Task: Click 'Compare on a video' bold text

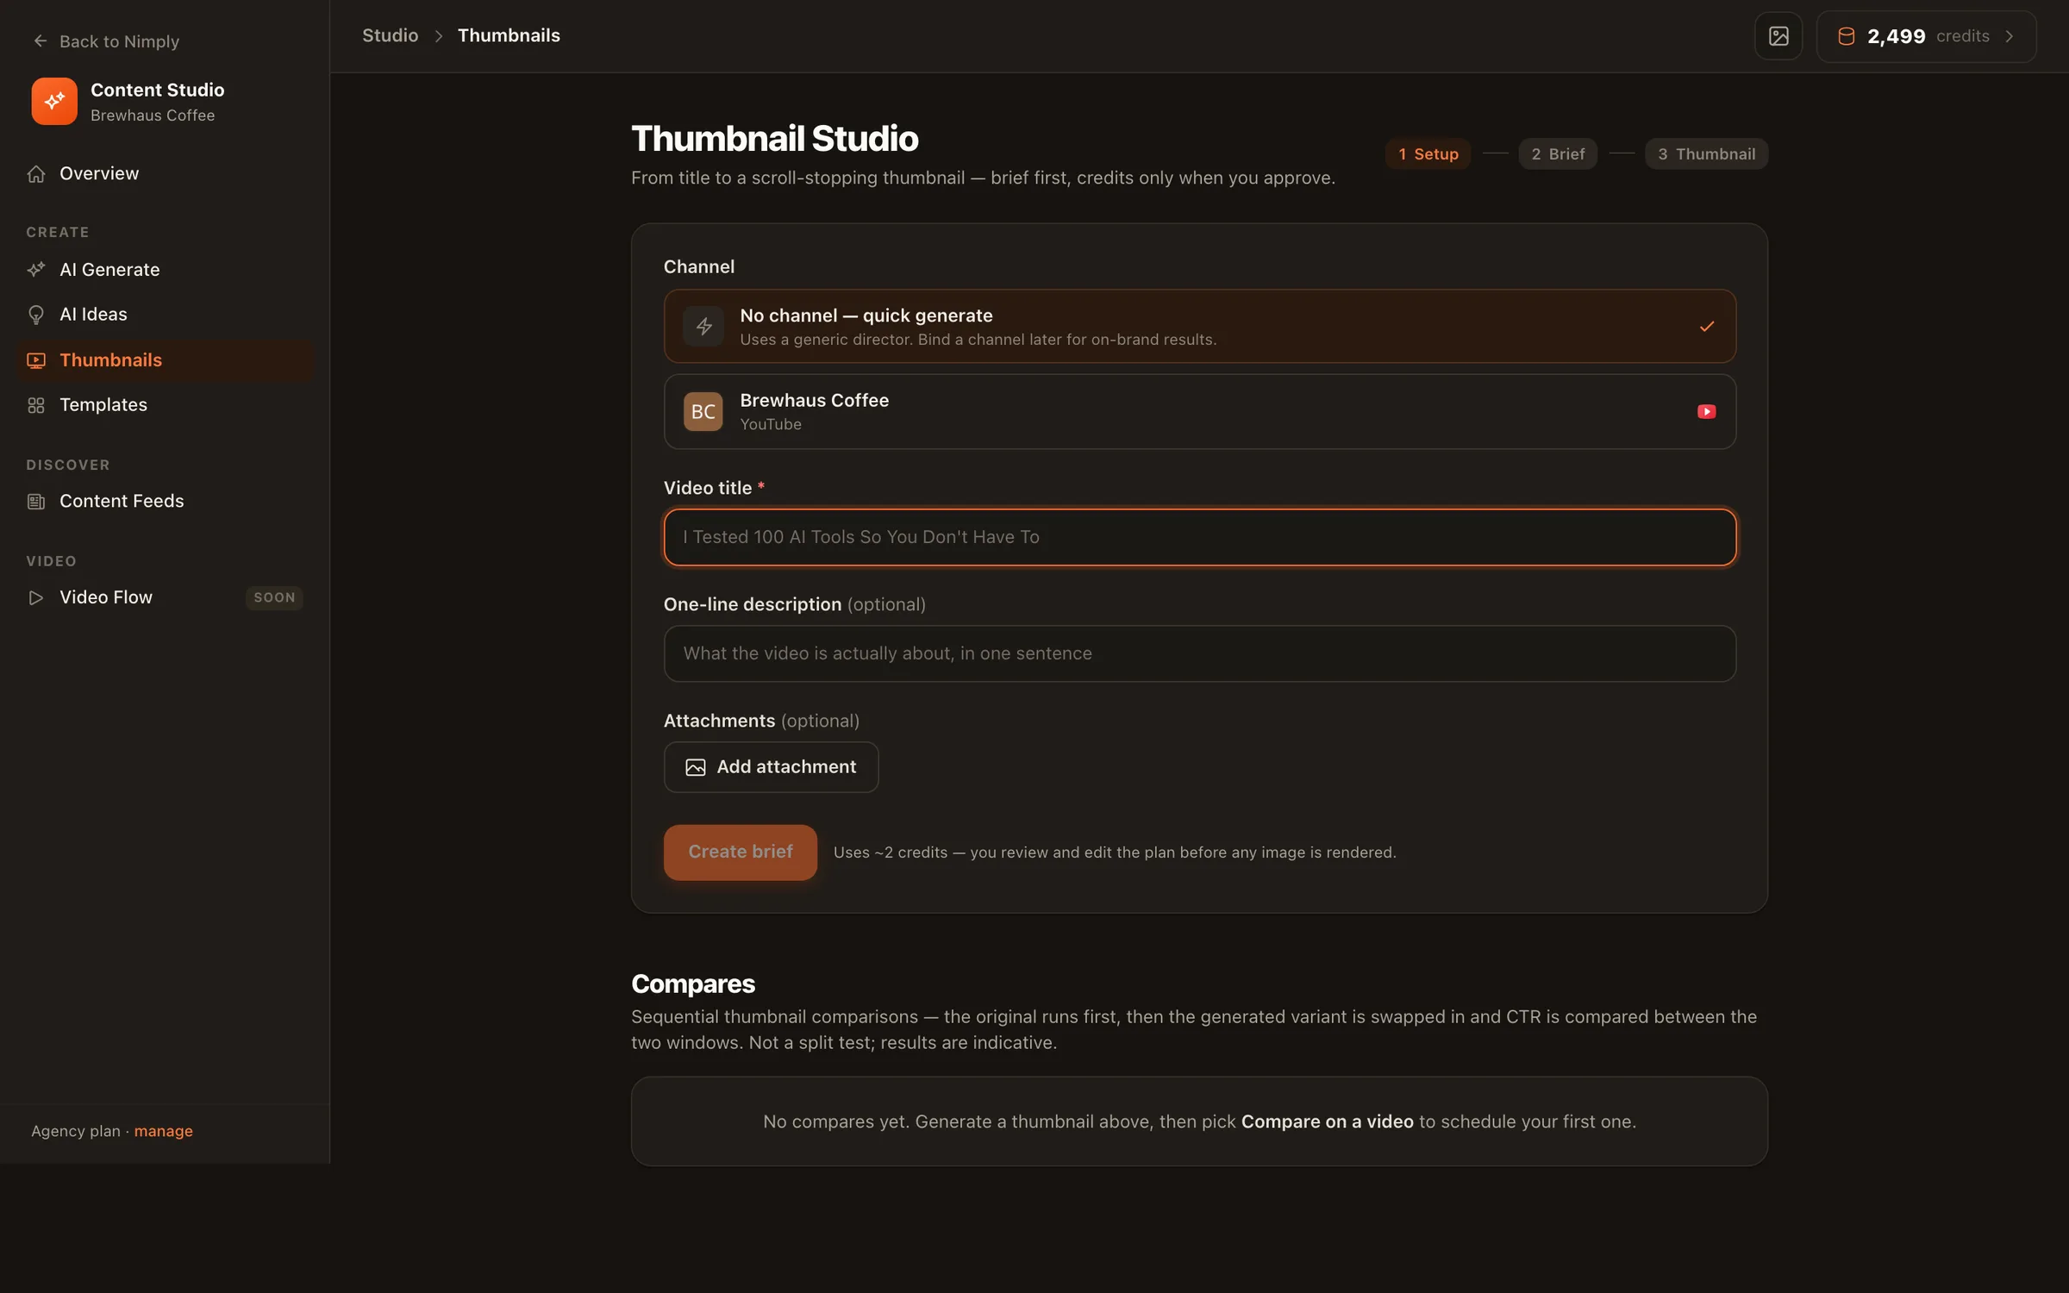Action: (1327, 1121)
